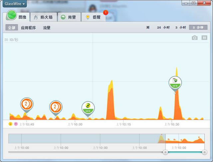Click the highlighted overview timeline thumbnail

[x=185, y=138]
